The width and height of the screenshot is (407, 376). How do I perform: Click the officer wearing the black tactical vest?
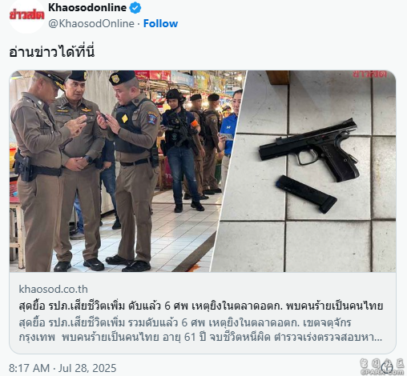132,170
